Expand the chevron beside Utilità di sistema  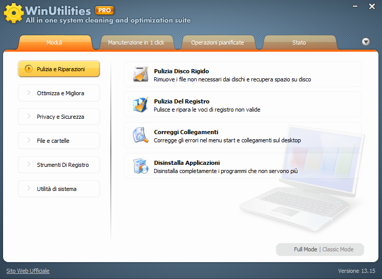pos(29,188)
